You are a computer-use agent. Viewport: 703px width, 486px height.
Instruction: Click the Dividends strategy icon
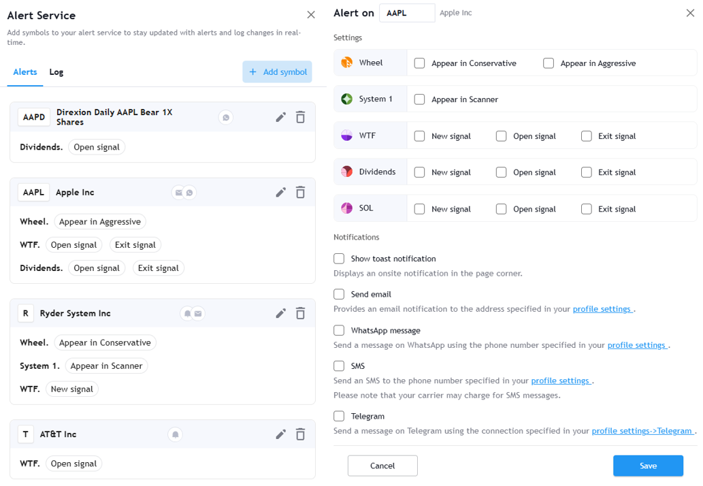[347, 172]
